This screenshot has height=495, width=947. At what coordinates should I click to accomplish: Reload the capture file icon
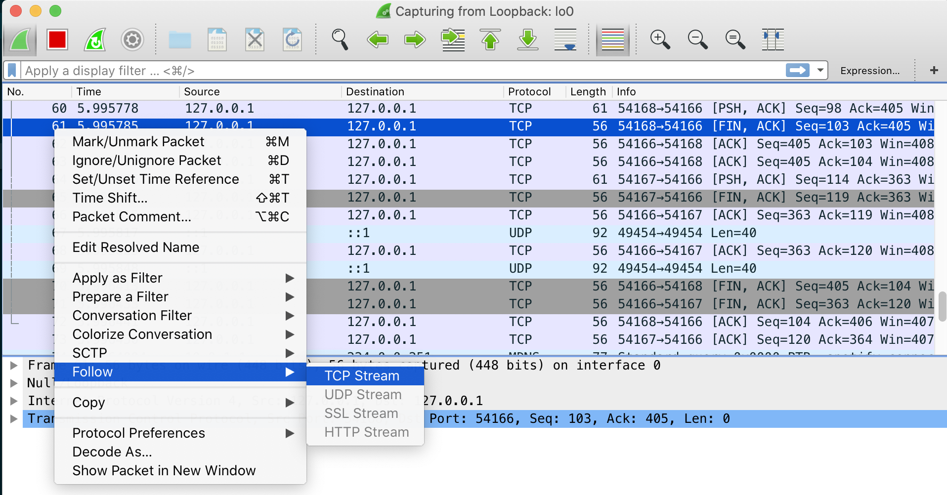(x=293, y=40)
